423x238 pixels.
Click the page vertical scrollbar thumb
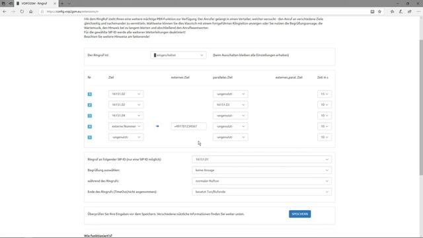click(x=421, y=107)
